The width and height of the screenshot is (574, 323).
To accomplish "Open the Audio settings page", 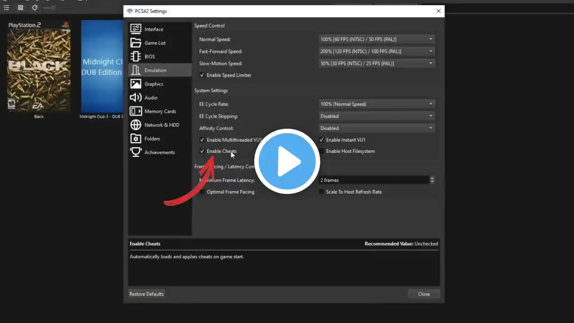I will tap(160, 98).
